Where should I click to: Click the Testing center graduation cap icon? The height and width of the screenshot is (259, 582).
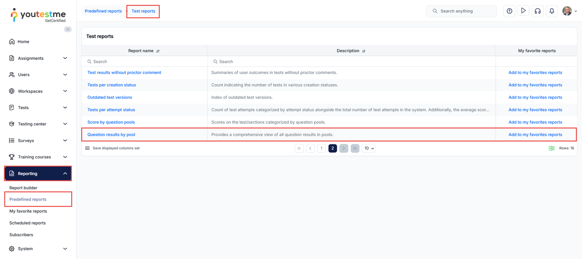[x=12, y=124]
